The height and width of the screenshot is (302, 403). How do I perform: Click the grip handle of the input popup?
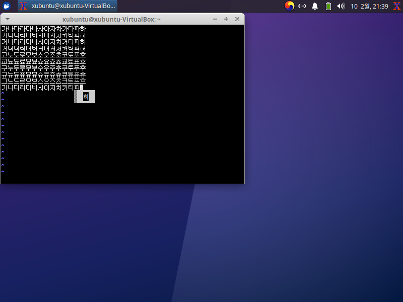point(76,97)
